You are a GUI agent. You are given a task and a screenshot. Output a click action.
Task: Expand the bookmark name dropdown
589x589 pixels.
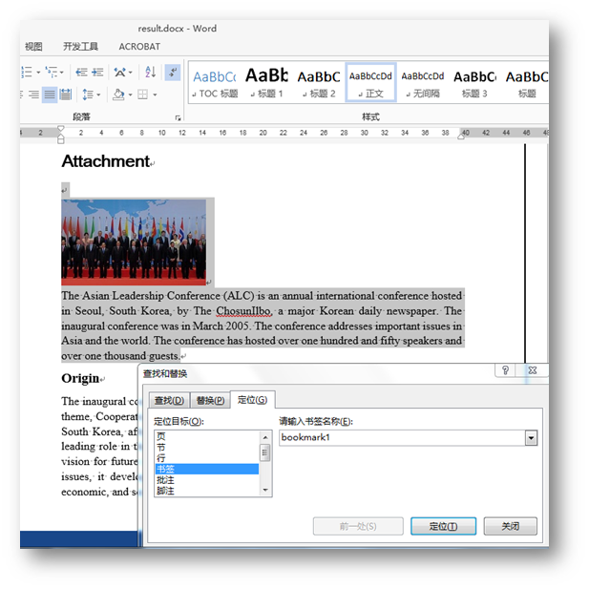pyautogui.click(x=531, y=438)
